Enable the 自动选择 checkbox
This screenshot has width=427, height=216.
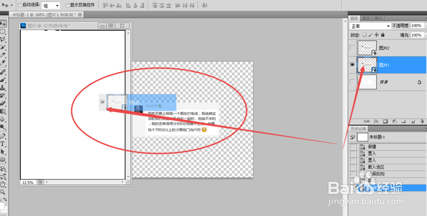(20, 5)
